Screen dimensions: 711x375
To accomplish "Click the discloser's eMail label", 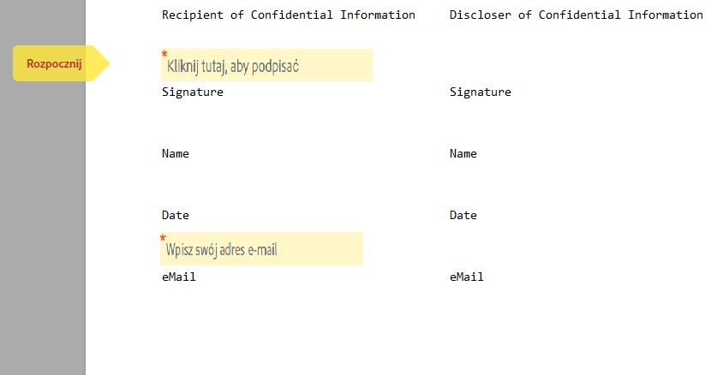I will 466,277.
